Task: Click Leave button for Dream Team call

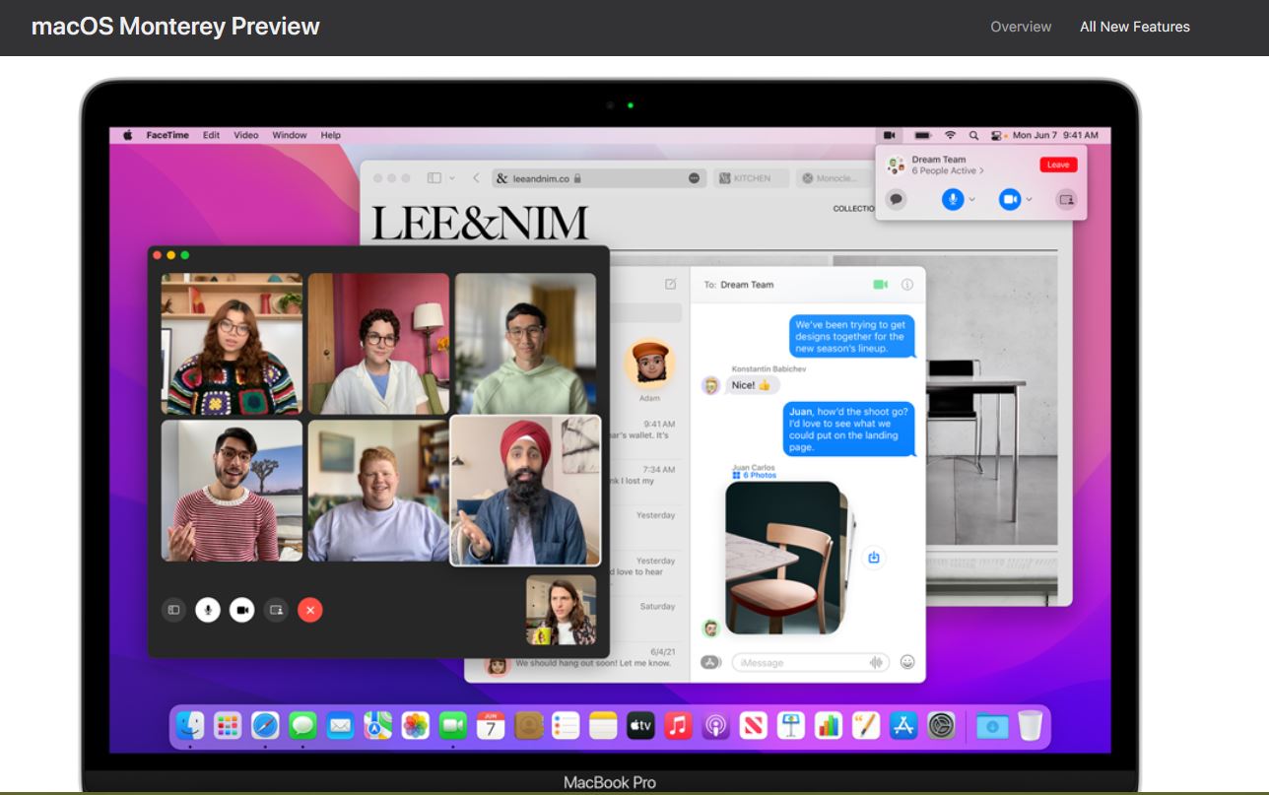Action: 1058,165
